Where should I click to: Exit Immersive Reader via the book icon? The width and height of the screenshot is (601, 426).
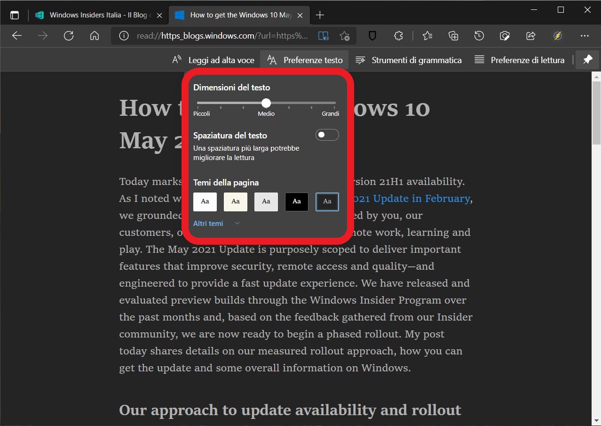coord(323,36)
